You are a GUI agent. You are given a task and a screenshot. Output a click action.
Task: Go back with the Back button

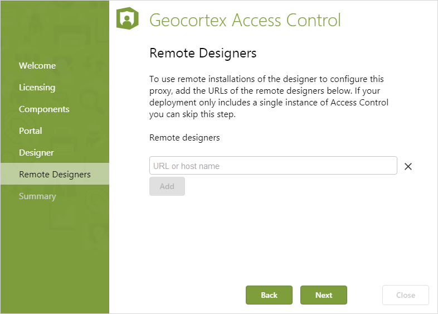coord(269,295)
